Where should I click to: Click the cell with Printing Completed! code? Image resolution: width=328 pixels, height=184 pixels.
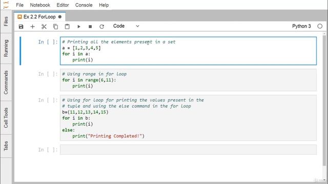point(188,118)
